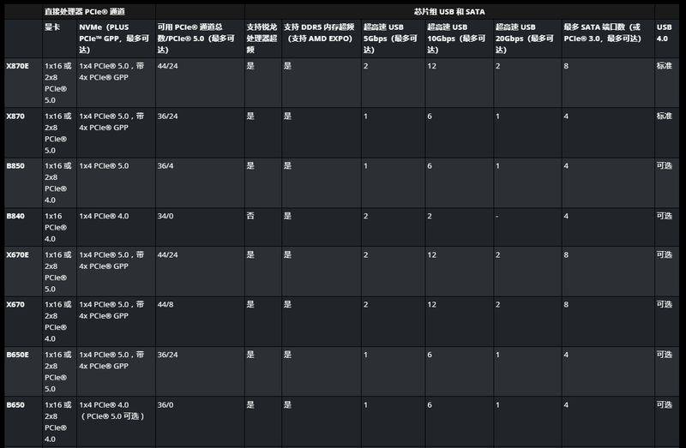Screen dimensions: 686x448
Task: Select the NVMe column header
Action: point(114,39)
